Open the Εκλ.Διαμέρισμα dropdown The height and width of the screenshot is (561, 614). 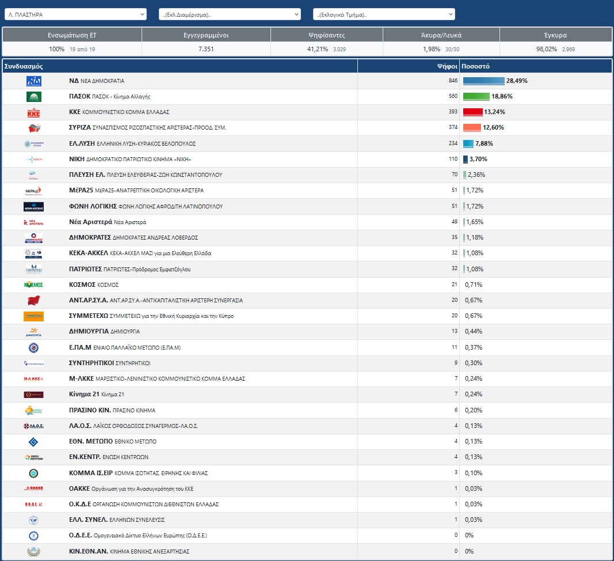tap(230, 14)
